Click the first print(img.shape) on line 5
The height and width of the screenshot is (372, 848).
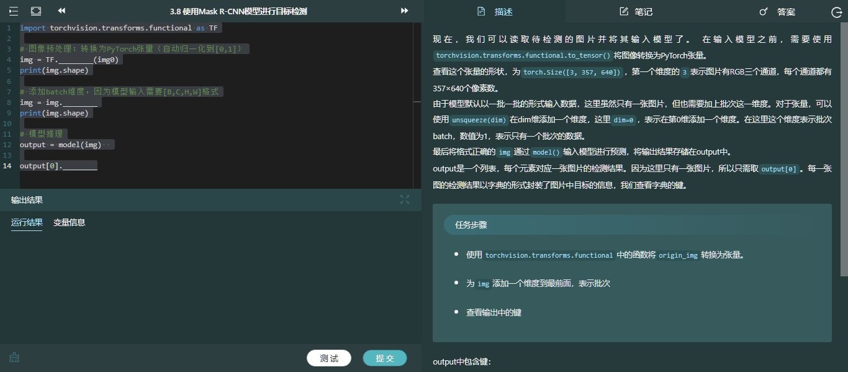tap(54, 70)
